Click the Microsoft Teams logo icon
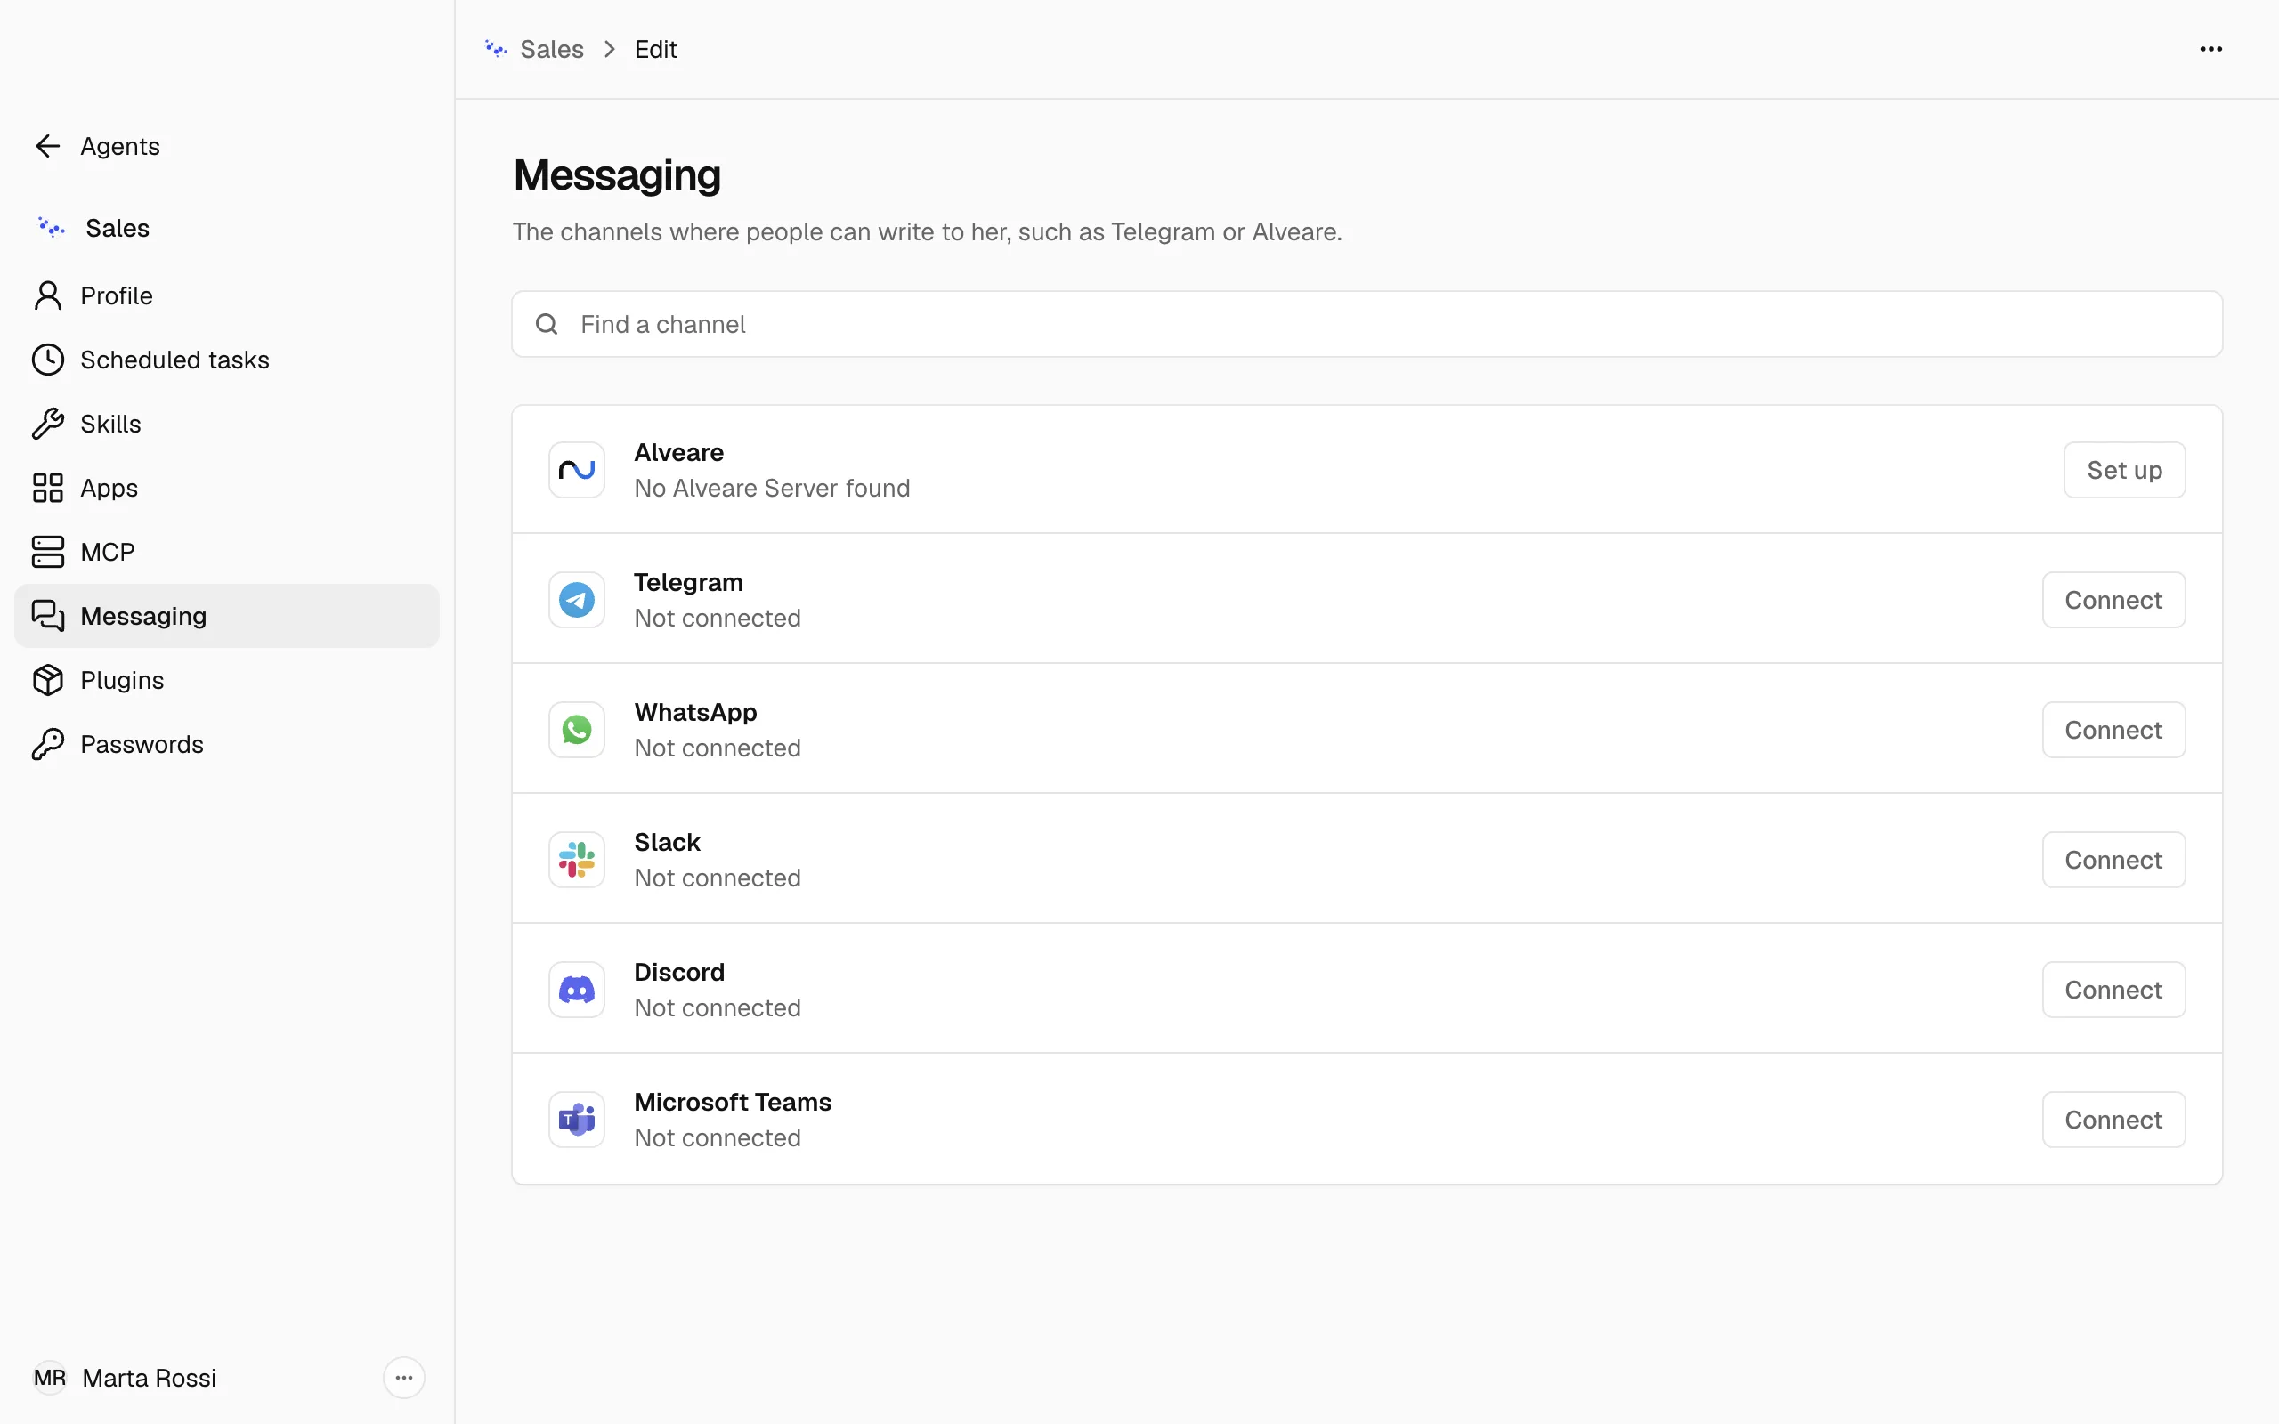This screenshot has width=2279, height=1424. tap(577, 1120)
